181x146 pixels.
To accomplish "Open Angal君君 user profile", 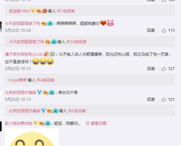I will (18, 80).
